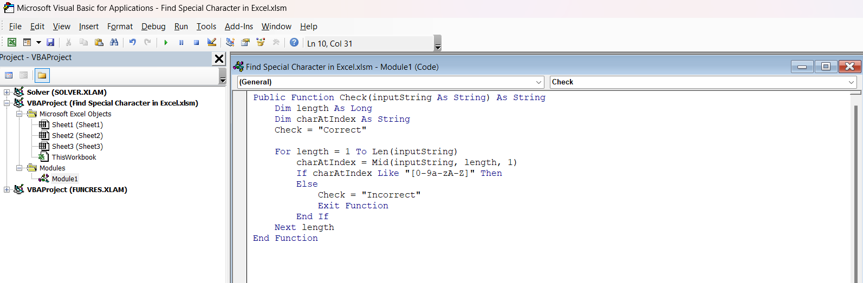Screen dimensions: 863x283
Task: Click the View Microsoft Excel icon
Action: [11, 42]
